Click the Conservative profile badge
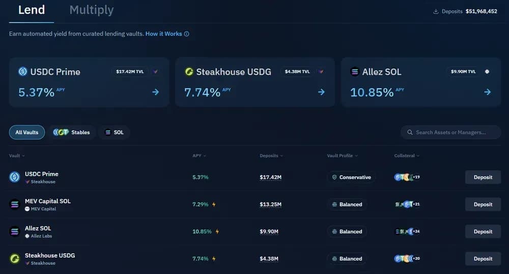Viewport: 509px width, 274px height. click(352, 177)
